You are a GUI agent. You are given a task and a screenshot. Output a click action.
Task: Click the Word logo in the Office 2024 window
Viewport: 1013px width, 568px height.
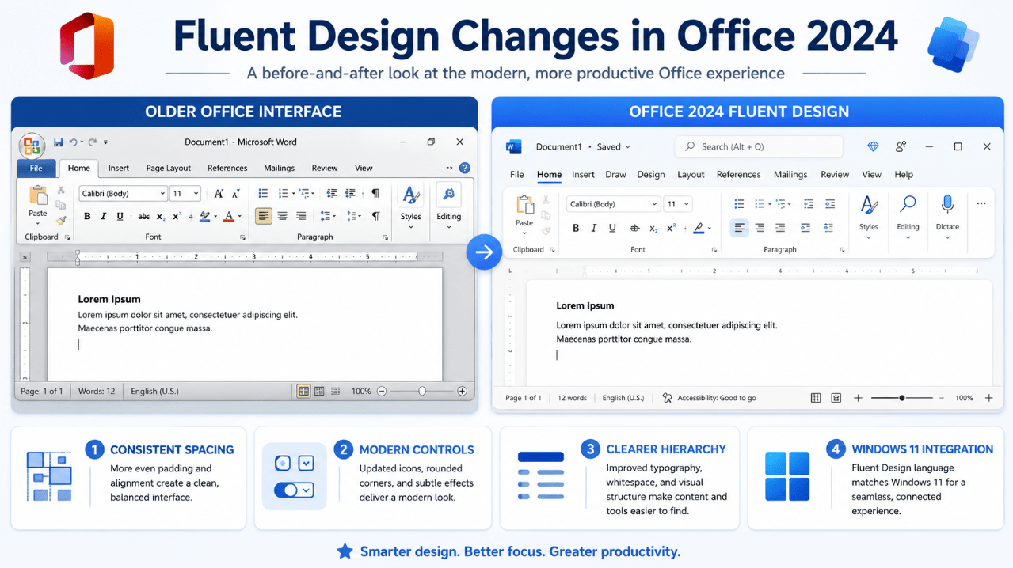tap(513, 146)
